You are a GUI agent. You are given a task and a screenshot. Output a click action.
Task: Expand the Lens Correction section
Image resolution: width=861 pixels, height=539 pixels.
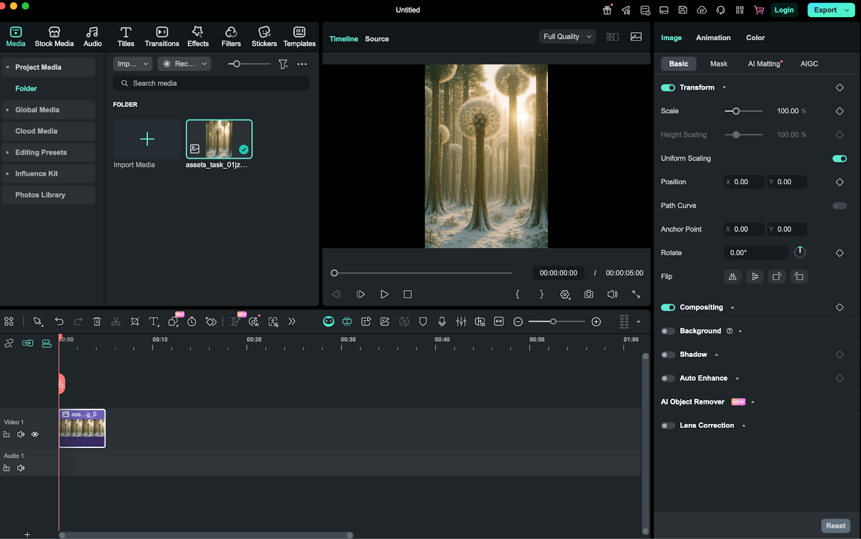click(744, 425)
